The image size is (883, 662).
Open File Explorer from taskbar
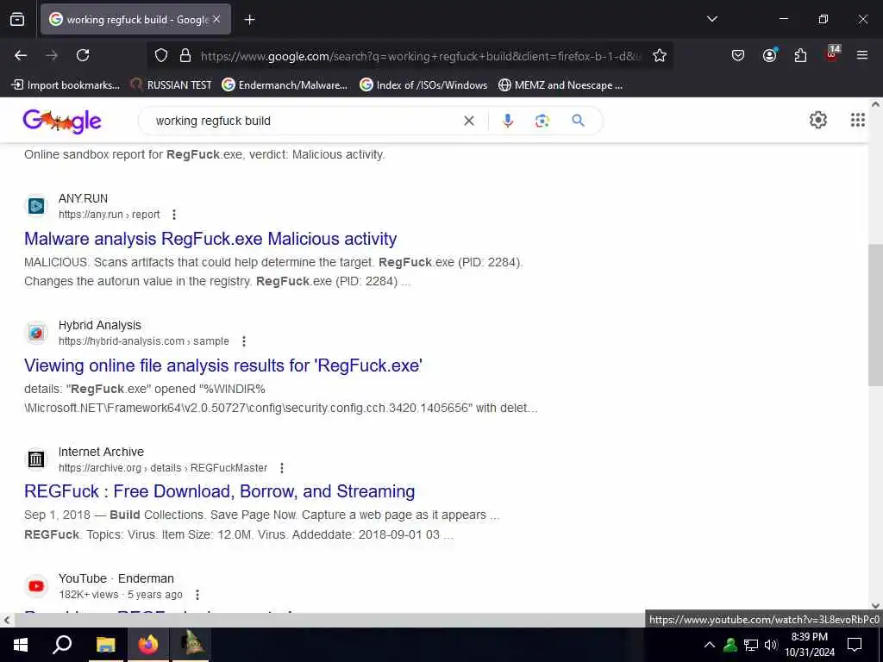pos(105,645)
